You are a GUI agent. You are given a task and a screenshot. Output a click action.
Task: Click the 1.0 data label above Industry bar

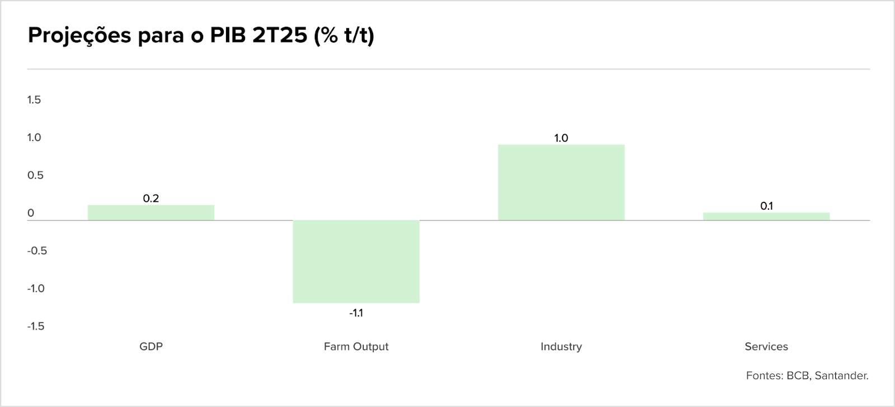[x=561, y=138]
